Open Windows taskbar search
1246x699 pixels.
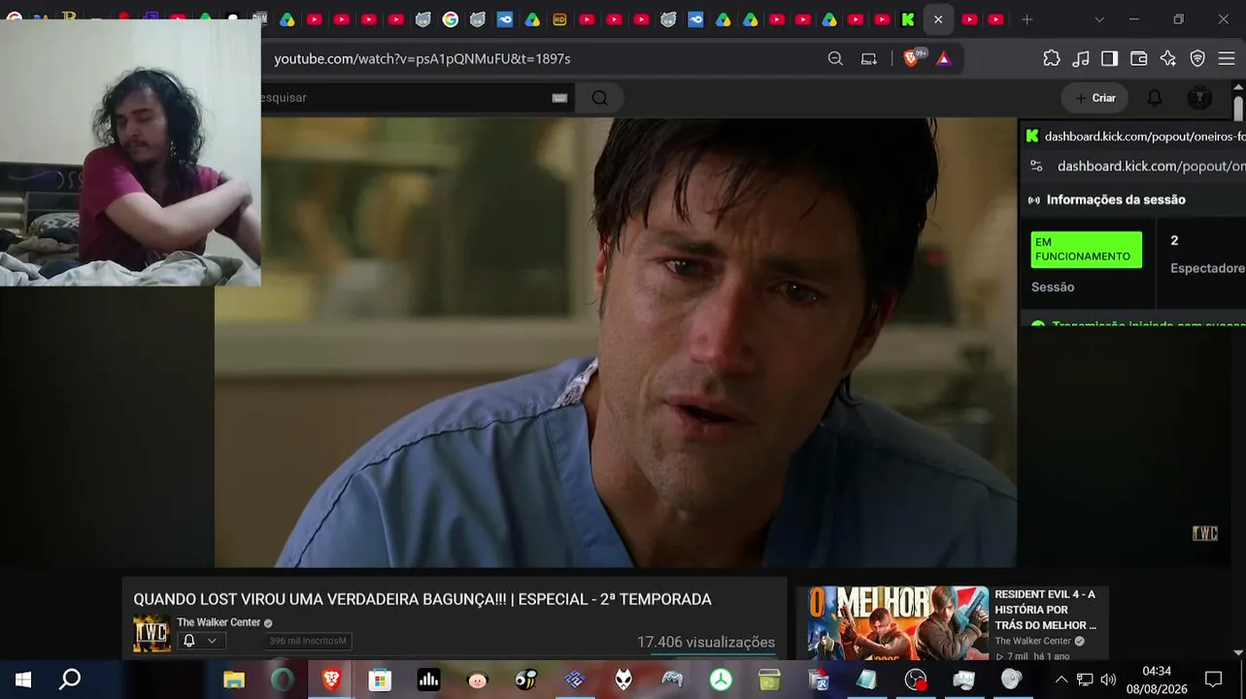point(70,680)
